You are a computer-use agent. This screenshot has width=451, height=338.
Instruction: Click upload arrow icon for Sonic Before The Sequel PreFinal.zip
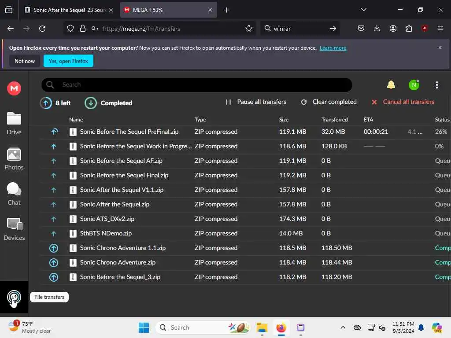pyautogui.click(x=54, y=132)
